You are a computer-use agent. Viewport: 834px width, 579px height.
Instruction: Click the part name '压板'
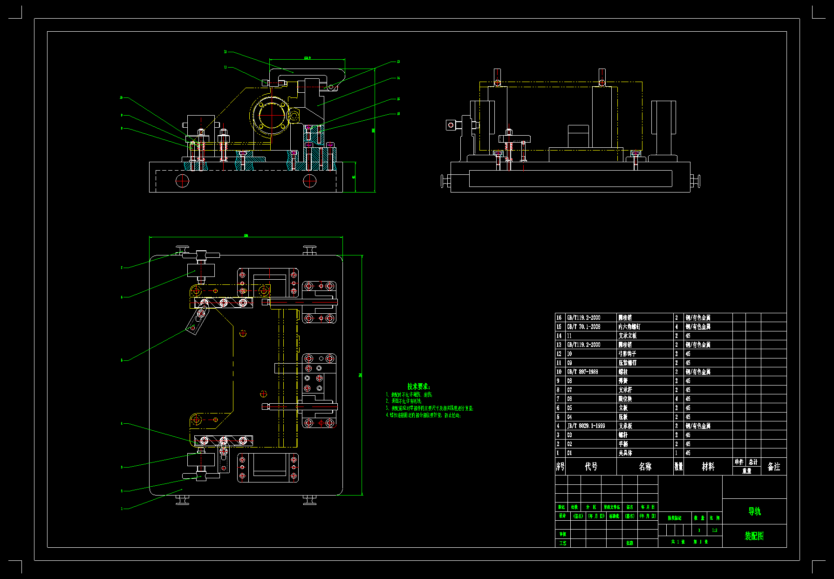point(623,417)
